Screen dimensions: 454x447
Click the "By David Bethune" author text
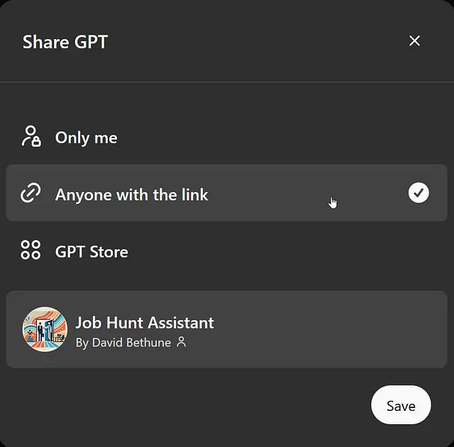click(x=123, y=343)
